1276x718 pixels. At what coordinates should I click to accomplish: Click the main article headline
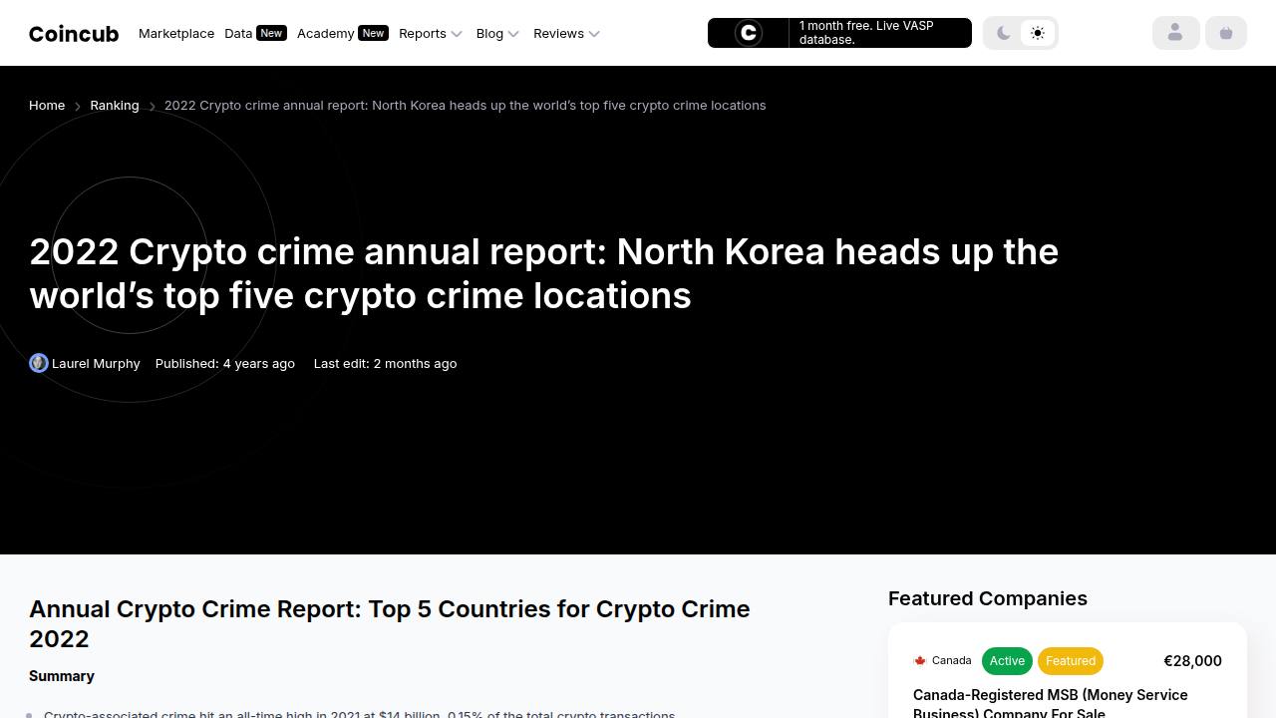coord(543,273)
